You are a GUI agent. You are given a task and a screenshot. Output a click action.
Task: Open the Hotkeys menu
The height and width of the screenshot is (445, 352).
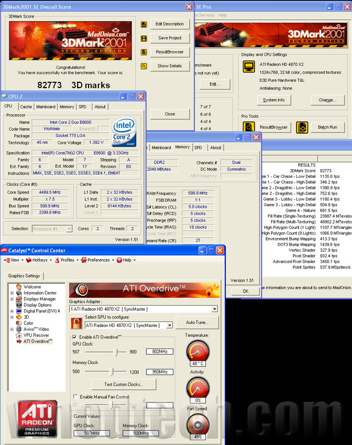pyautogui.click(x=39, y=260)
